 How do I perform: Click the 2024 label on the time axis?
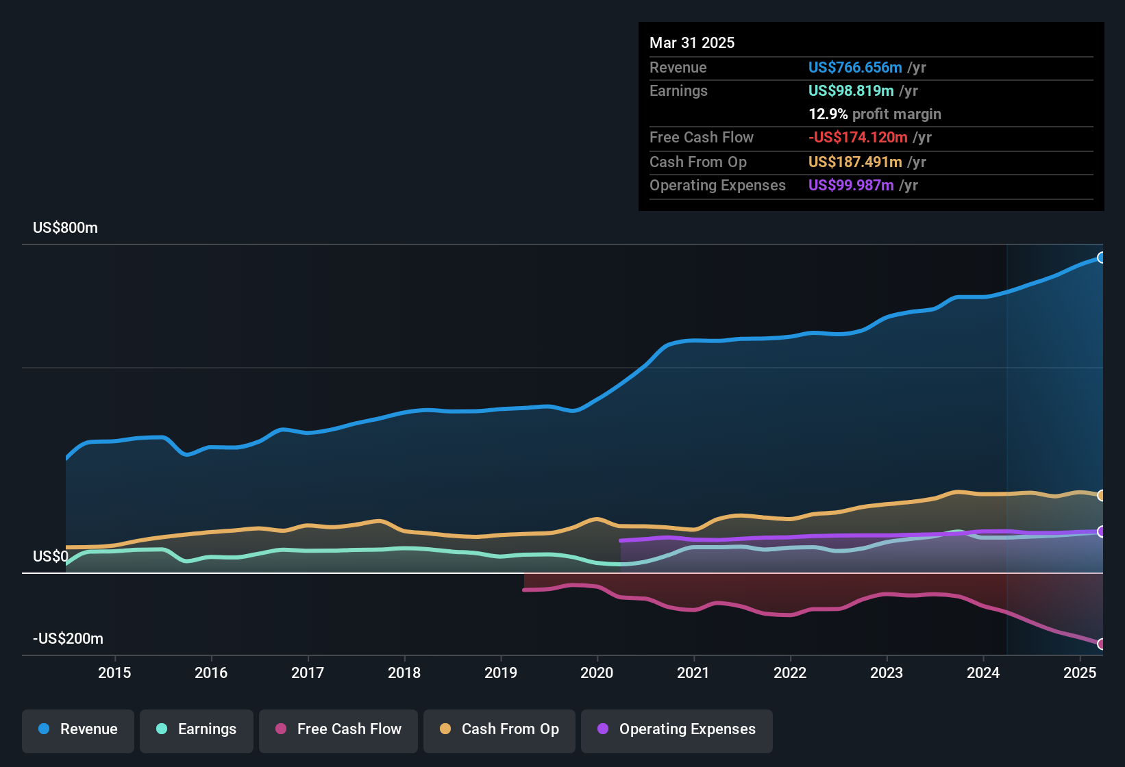coord(983,673)
